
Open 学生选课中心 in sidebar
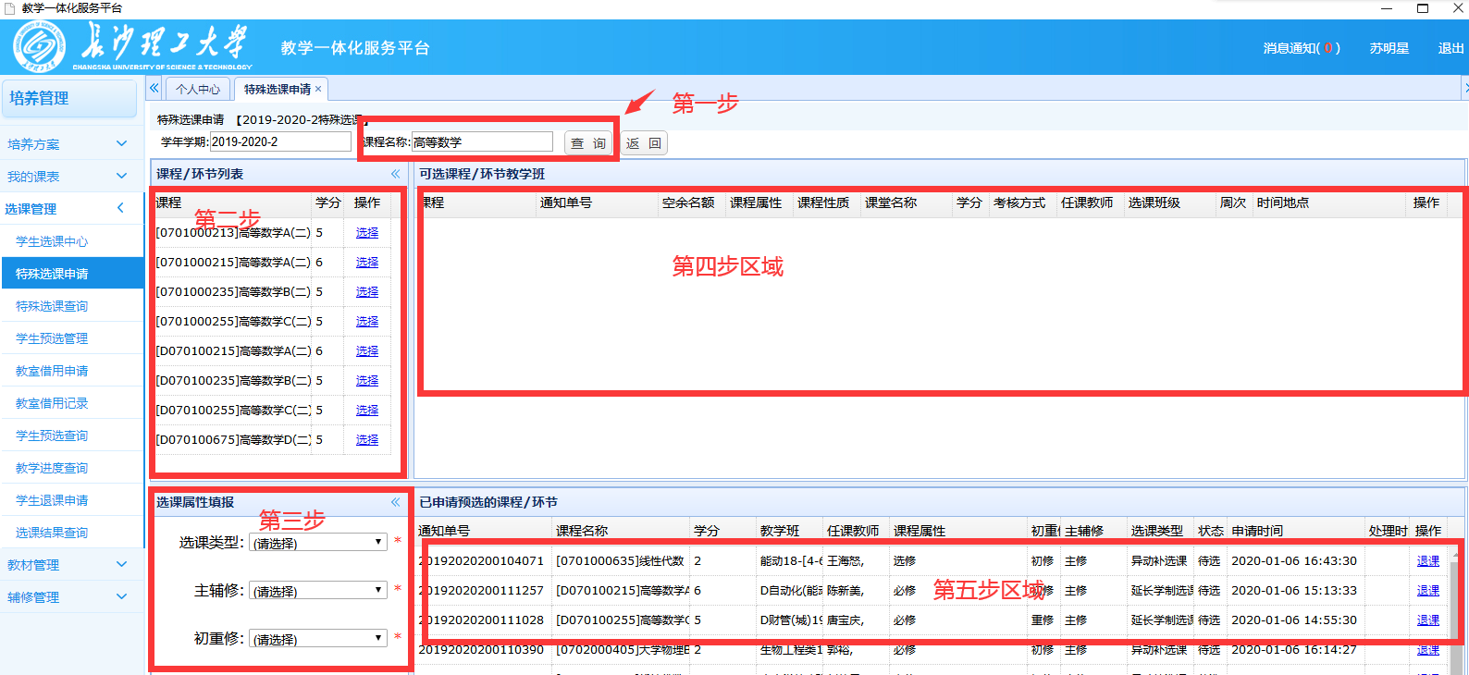pos(52,241)
